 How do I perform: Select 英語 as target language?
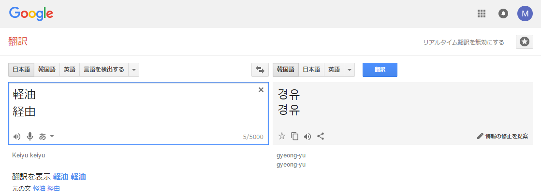(334, 70)
